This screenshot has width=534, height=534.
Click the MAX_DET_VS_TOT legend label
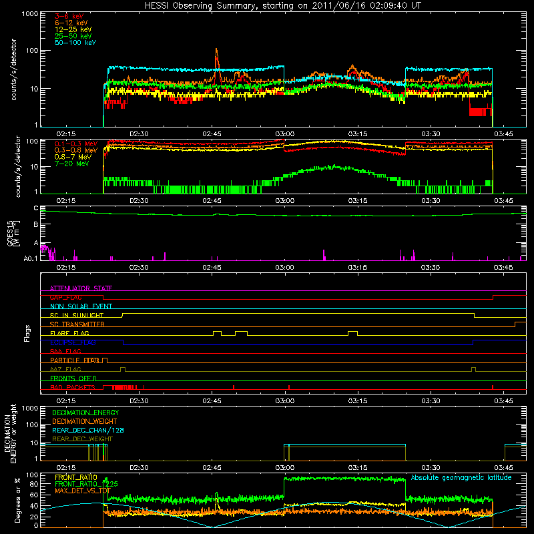click(83, 491)
